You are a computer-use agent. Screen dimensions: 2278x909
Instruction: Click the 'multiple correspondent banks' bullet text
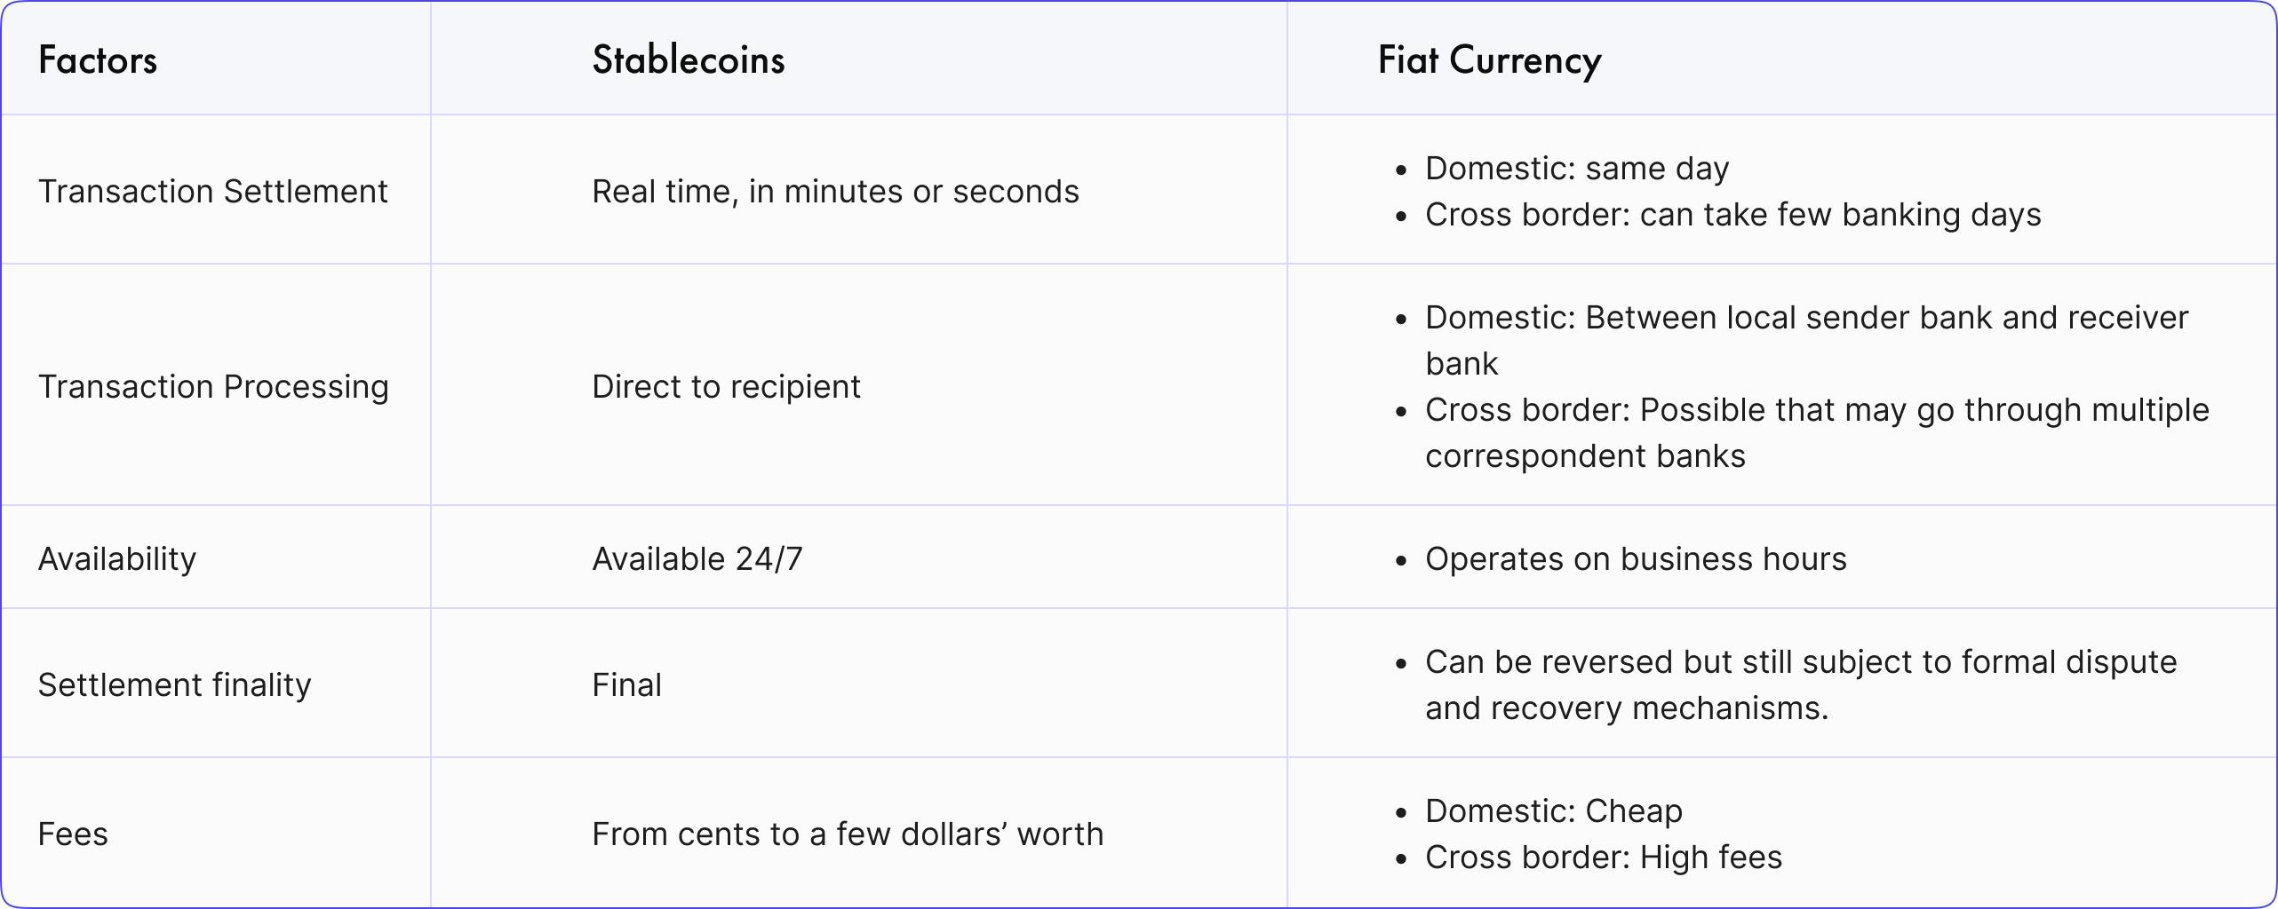[1817, 410]
